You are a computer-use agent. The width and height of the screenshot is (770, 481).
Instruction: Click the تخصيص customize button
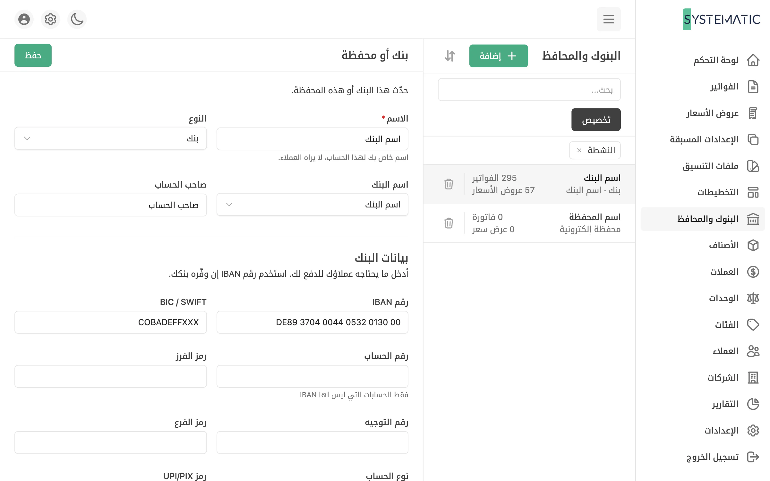596,120
